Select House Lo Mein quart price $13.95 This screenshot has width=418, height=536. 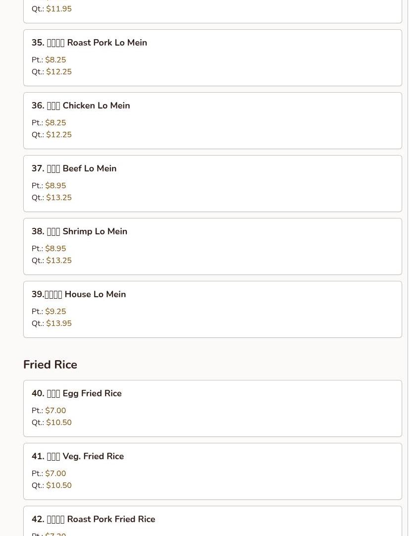pyautogui.click(x=59, y=323)
